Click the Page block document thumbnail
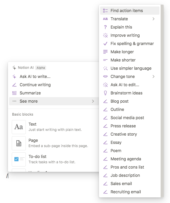The height and width of the screenshot is (203, 170). 19,143
